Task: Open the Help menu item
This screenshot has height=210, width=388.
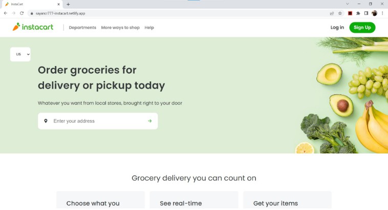Action: [x=149, y=28]
